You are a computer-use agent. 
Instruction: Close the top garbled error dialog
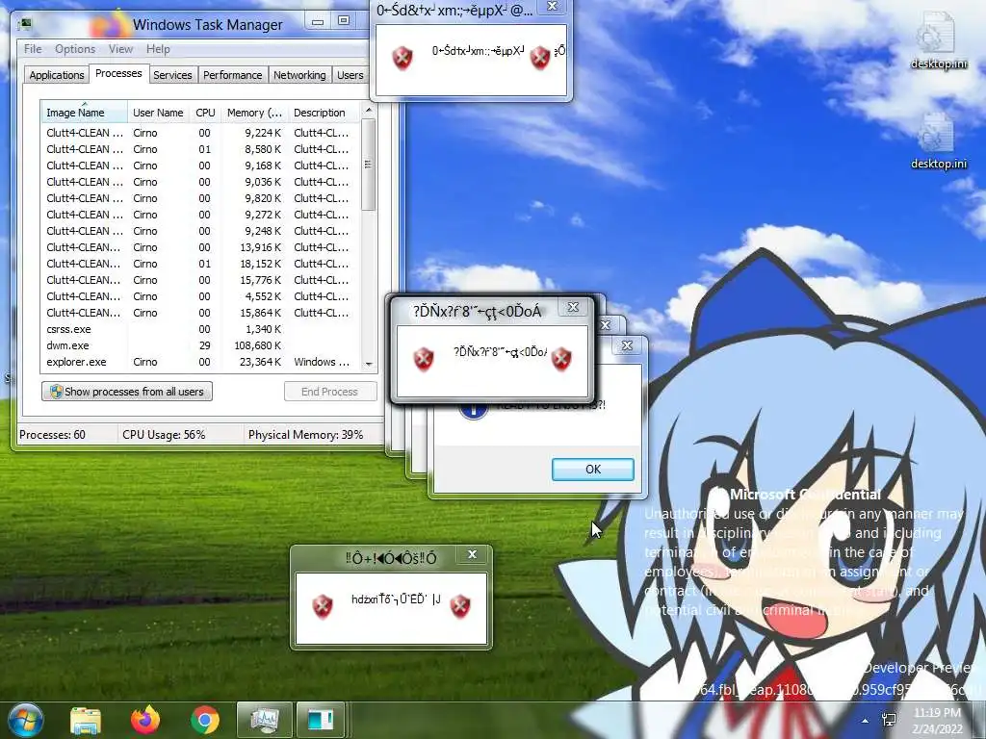point(552,7)
